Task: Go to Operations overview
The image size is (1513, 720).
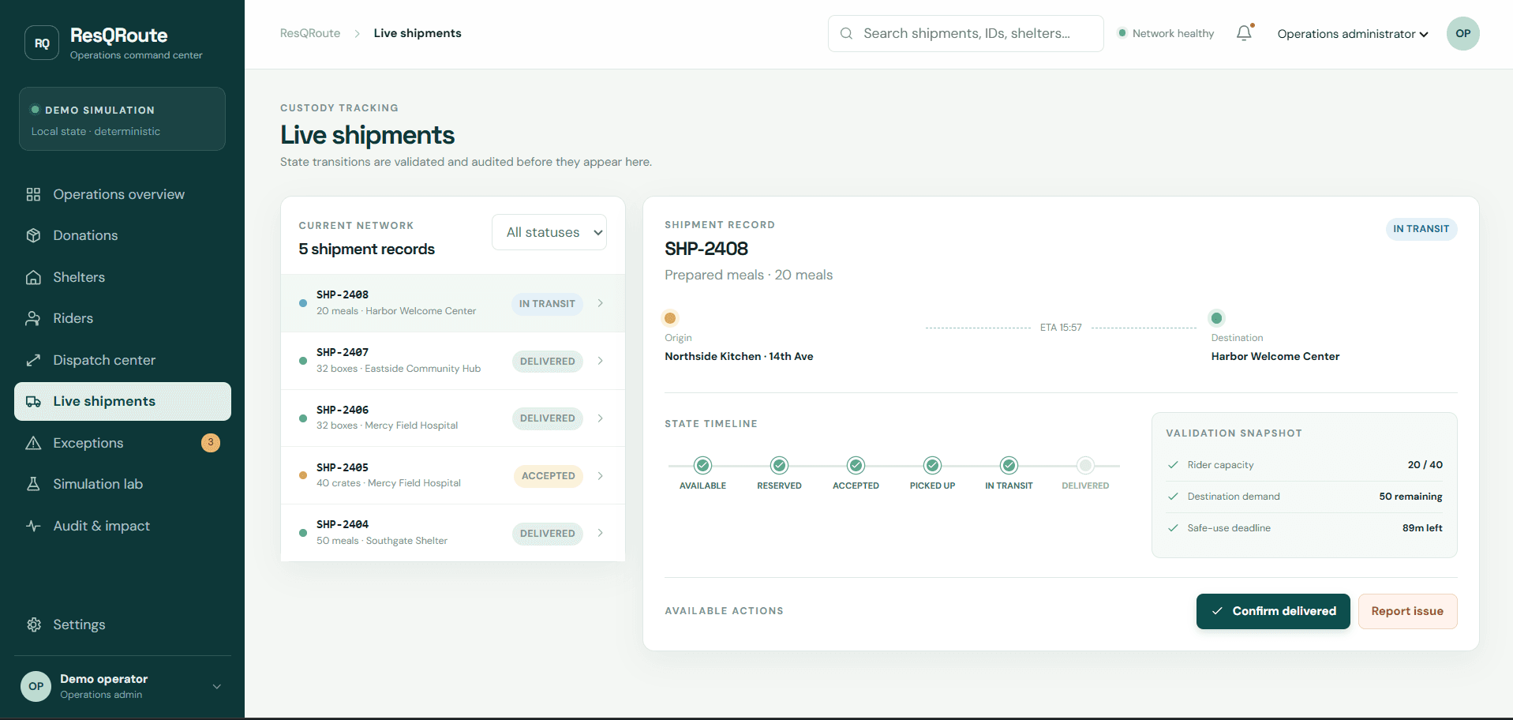Action: click(122, 194)
